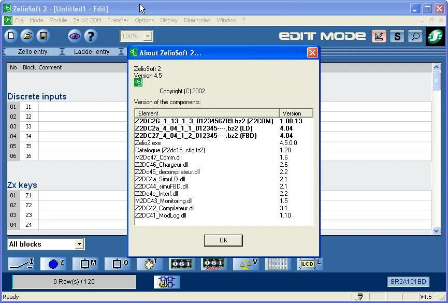Select the text block icon

(278, 264)
